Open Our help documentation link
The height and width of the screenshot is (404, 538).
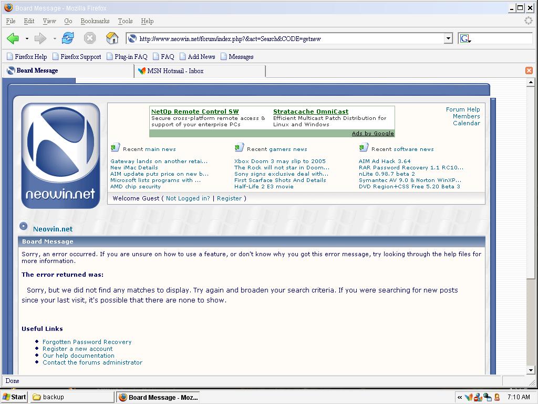click(x=78, y=356)
